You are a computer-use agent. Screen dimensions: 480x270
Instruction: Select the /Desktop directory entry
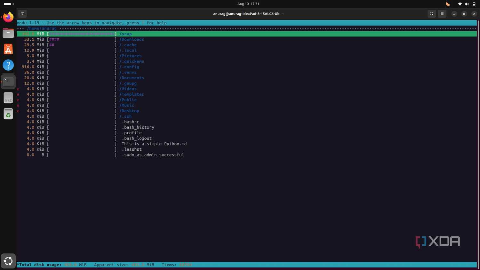(x=129, y=111)
